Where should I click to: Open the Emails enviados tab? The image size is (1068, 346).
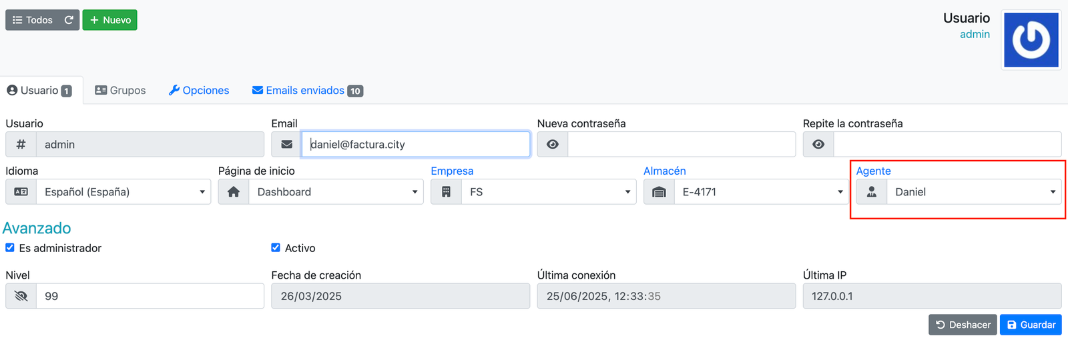pyautogui.click(x=308, y=91)
